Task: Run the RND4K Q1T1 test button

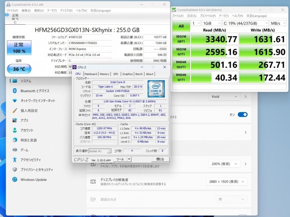Action: tap(181, 77)
